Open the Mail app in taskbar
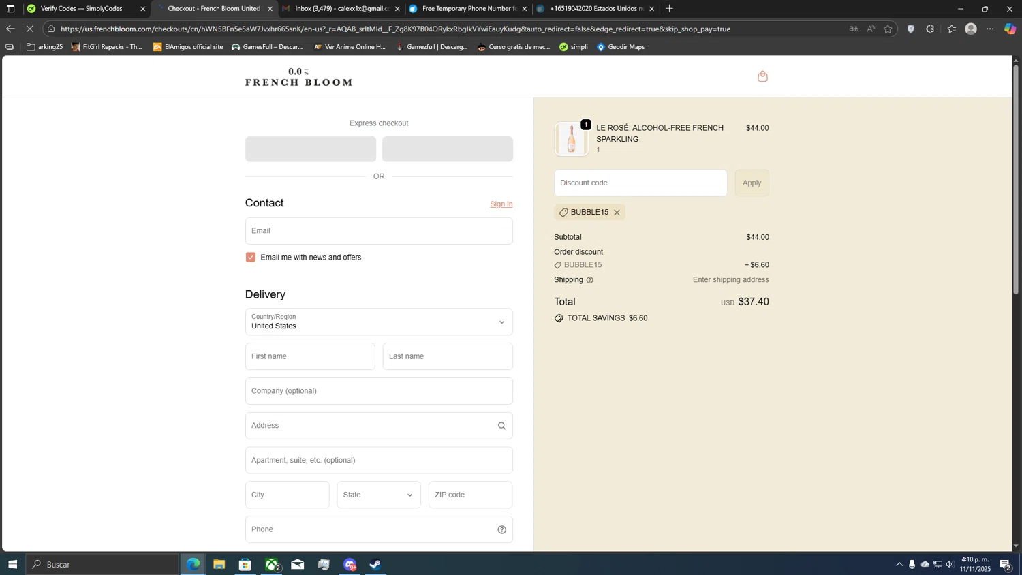 point(298,564)
